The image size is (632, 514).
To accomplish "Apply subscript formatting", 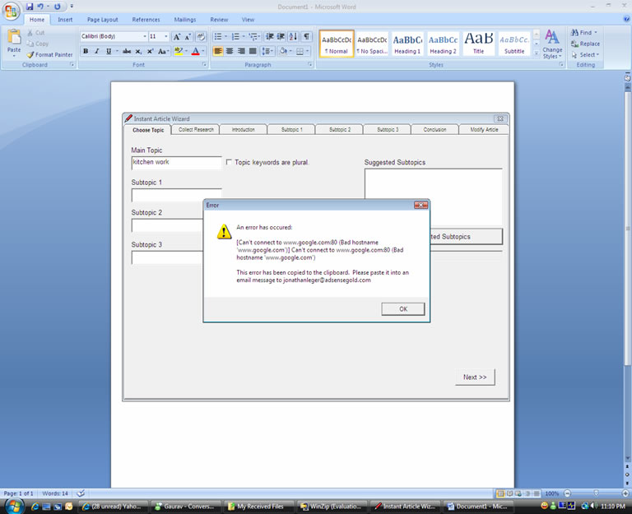I will [x=138, y=51].
